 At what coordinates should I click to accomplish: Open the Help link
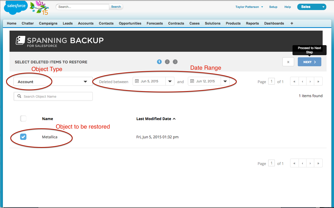[x=287, y=7]
